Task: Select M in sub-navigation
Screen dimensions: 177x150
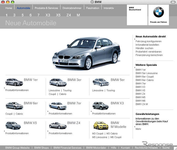Action: tap(78, 15)
